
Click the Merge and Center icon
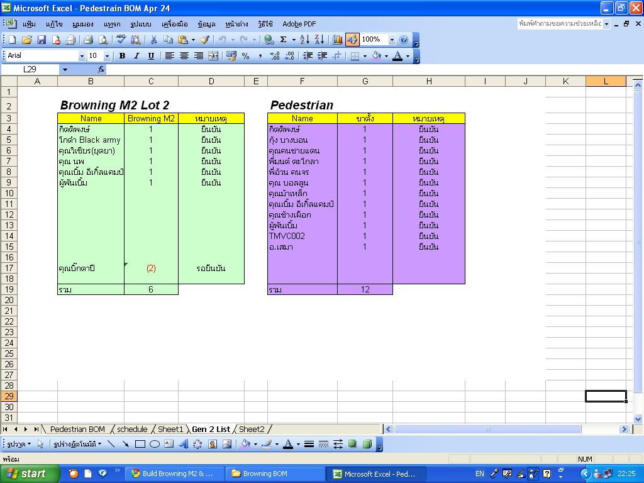click(213, 56)
